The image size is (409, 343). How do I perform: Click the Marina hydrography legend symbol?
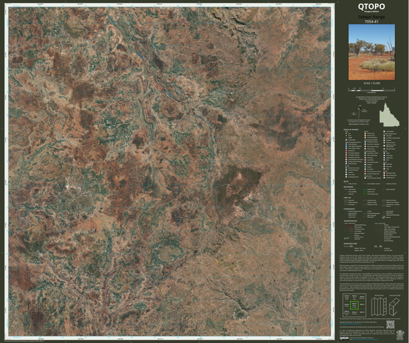383,217
